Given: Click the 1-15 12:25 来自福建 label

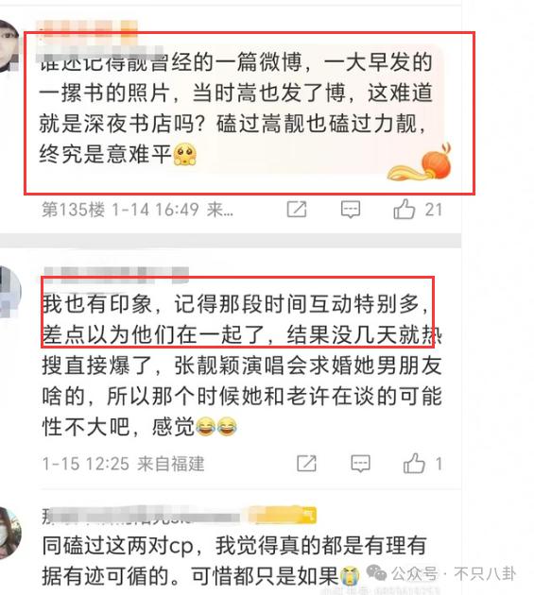Looking at the screenshot, I should point(123,464).
